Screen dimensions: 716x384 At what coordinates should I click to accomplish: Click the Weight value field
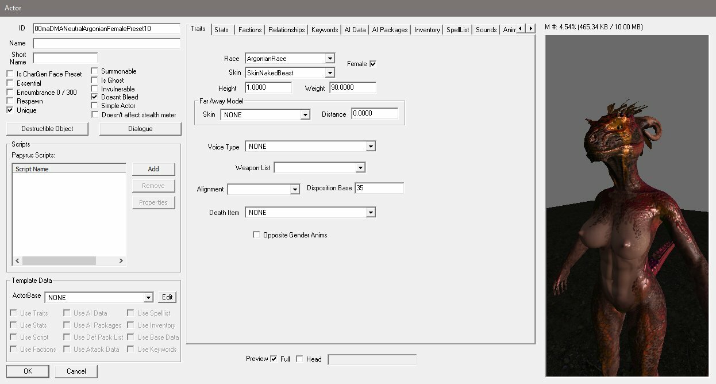point(353,87)
